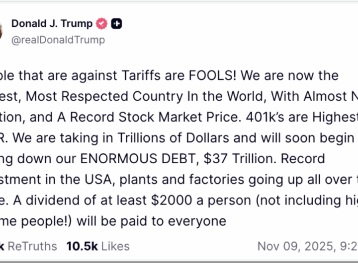Click the @realDonaldTrump handle
Viewport: 358px width, 263px height.
tap(58, 40)
